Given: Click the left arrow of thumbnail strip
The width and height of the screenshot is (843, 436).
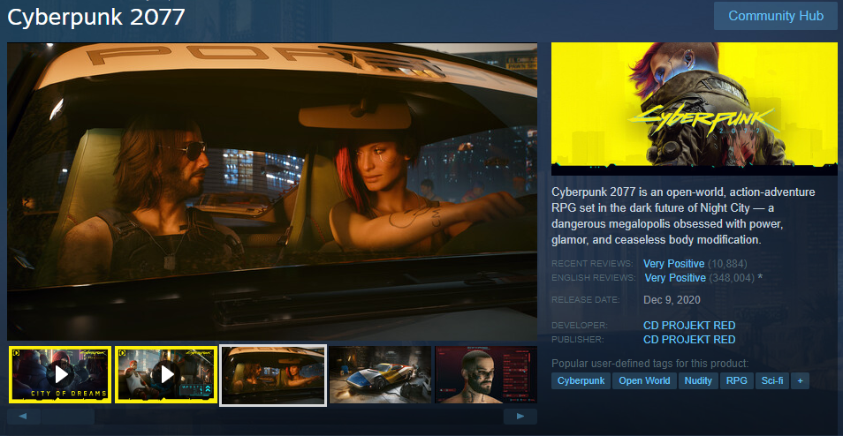Looking at the screenshot, I should [x=24, y=416].
